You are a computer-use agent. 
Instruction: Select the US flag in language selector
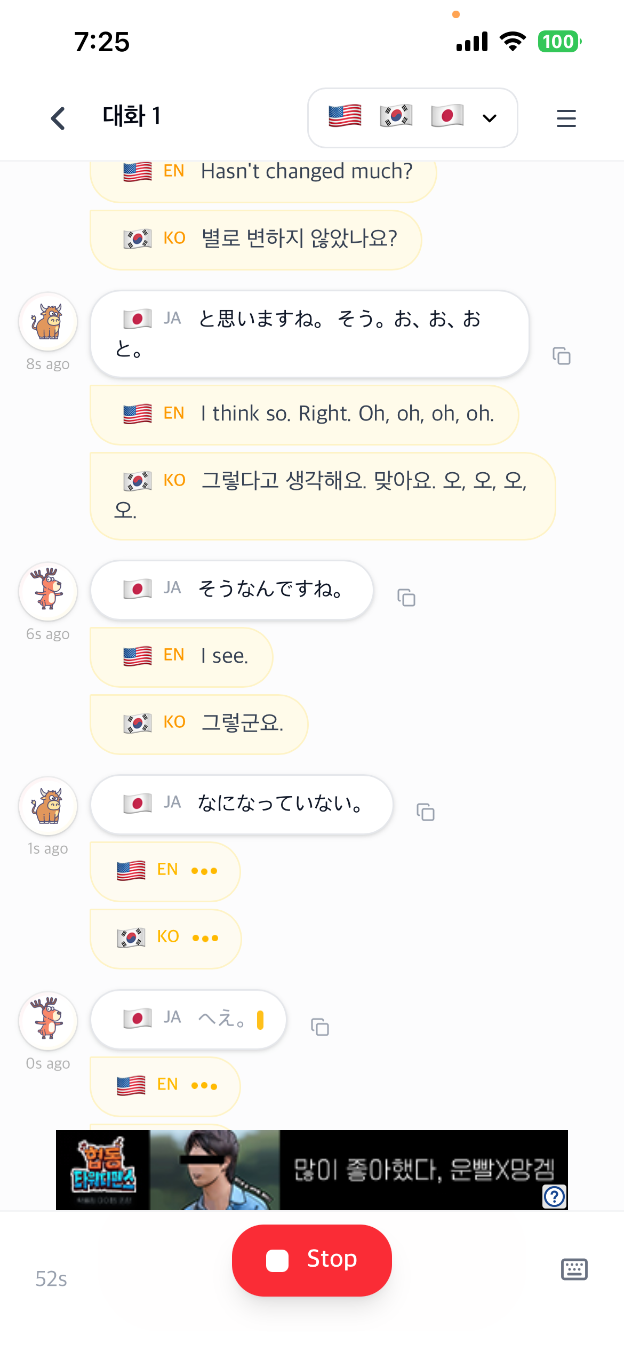tap(345, 116)
